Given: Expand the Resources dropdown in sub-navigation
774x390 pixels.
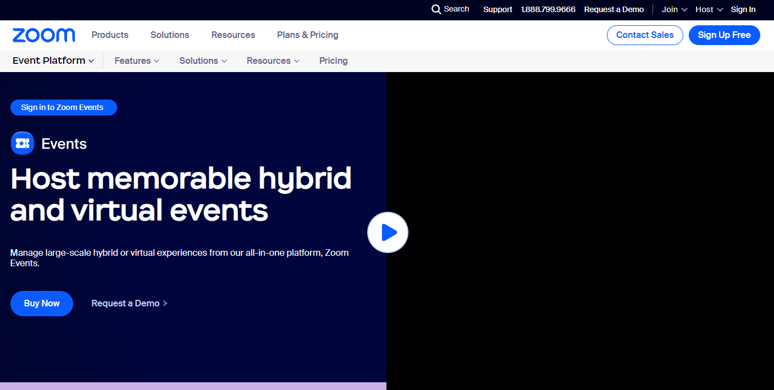Looking at the screenshot, I should (x=273, y=61).
